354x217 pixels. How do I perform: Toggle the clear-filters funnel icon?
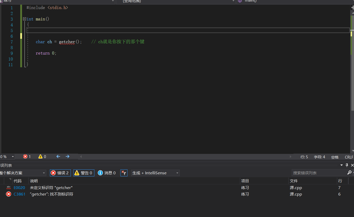click(x=124, y=173)
